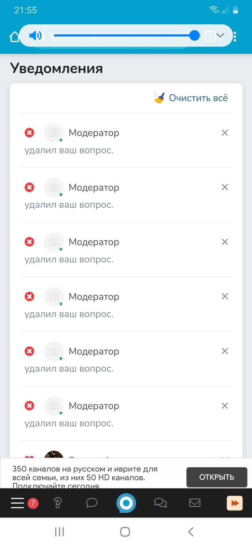The width and height of the screenshot is (252, 547).
Task: Click Модератор name in fourth notification
Action: click(x=94, y=297)
